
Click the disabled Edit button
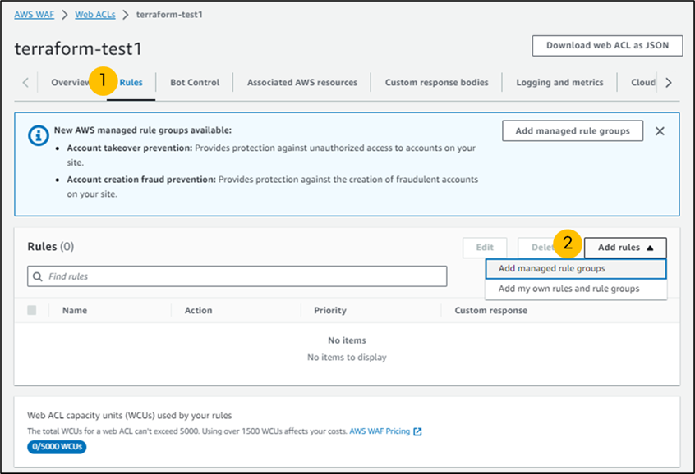485,248
